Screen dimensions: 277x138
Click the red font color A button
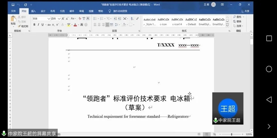click(x=75, y=25)
